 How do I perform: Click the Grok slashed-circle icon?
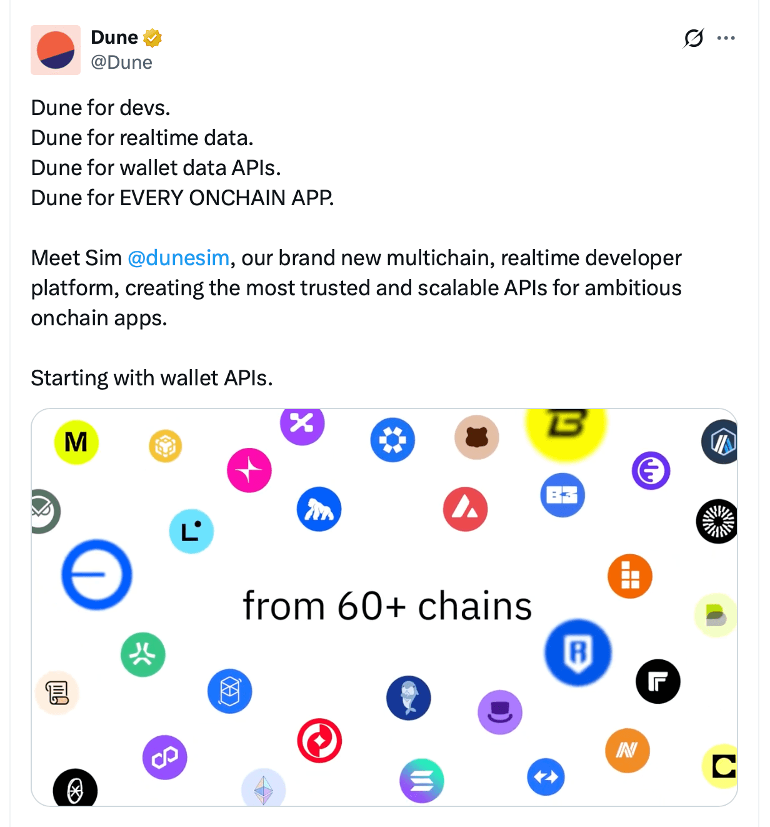pos(694,38)
